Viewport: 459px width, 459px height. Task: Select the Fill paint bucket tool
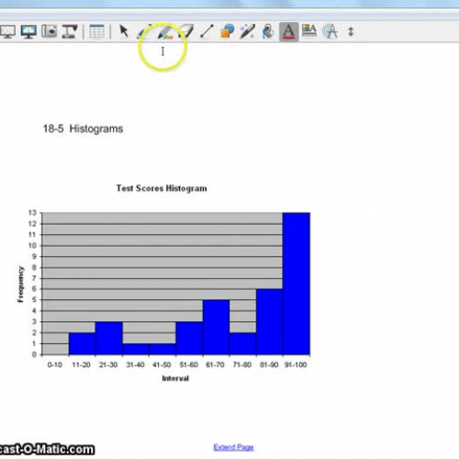point(268,31)
